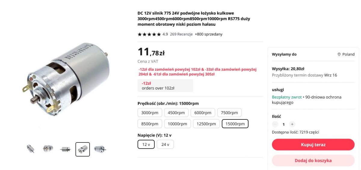
Task: Choose the 3000rpm speed option
Action: pyautogui.click(x=150, y=113)
